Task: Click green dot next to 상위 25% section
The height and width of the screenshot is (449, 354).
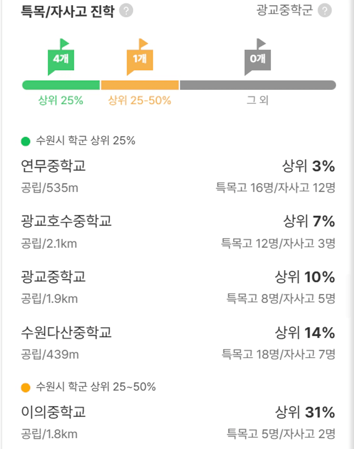Action: pyautogui.click(x=26, y=141)
